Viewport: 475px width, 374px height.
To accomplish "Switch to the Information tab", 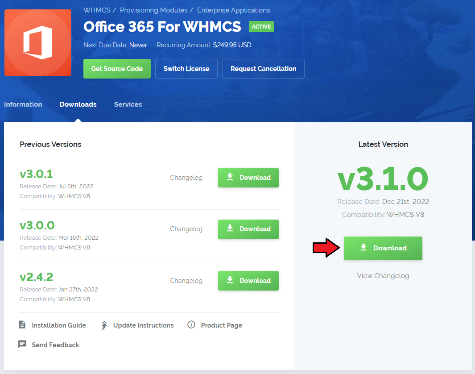I will [x=23, y=104].
